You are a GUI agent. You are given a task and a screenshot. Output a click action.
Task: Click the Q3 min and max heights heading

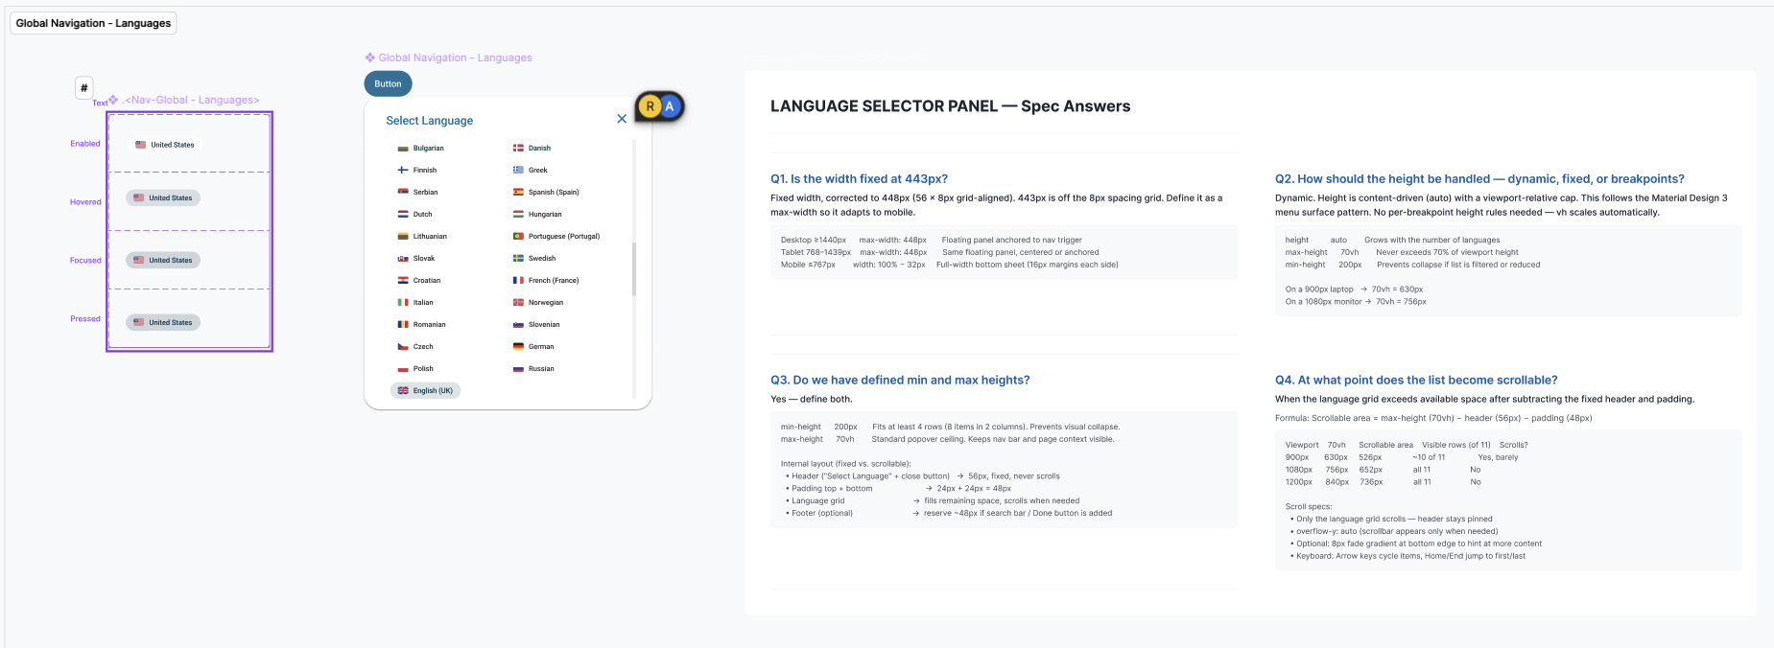pyautogui.click(x=900, y=381)
